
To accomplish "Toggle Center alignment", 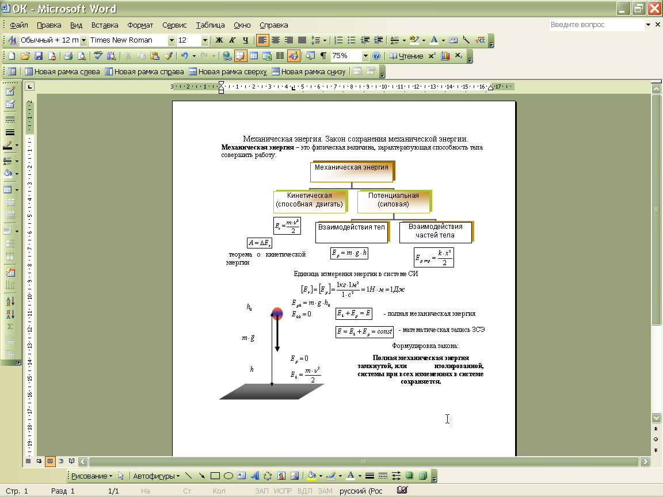I will [276, 40].
